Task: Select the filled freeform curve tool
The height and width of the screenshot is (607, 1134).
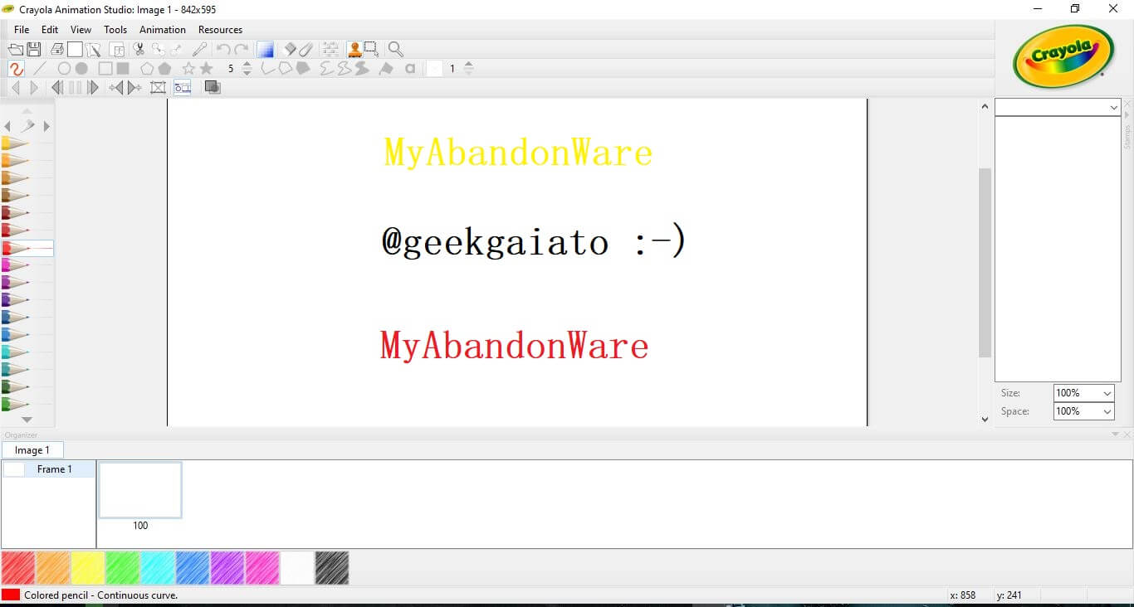Action: pyautogui.click(x=362, y=69)
